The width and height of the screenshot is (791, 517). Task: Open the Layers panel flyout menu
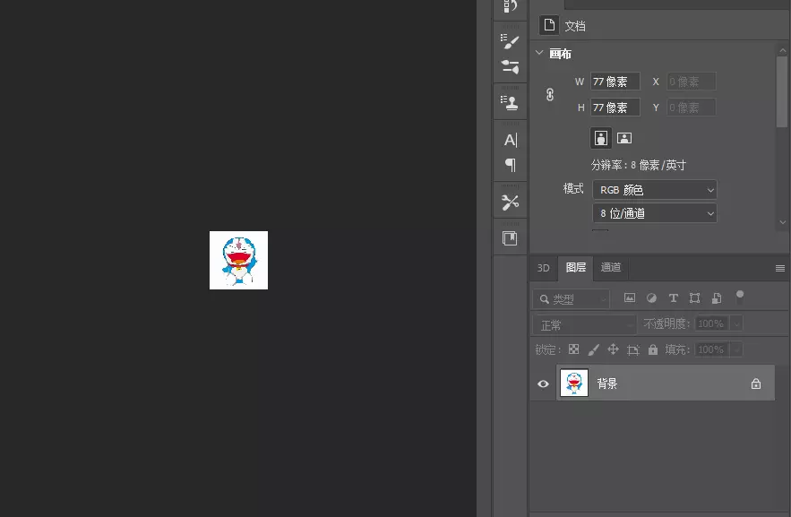[780, 268]
